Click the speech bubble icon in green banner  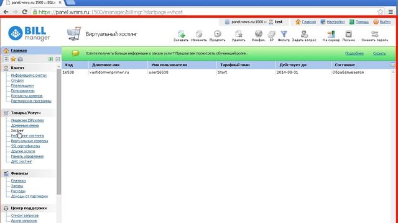point(75,53)
